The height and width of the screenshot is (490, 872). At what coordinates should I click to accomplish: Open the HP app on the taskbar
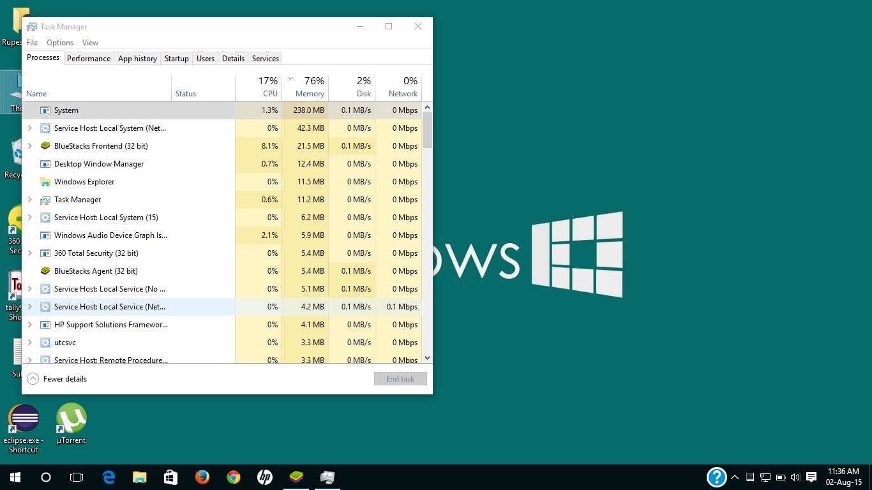click(265, 477)
